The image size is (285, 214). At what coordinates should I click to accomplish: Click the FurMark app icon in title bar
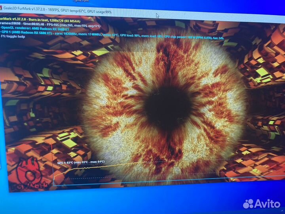click(1, 8)
